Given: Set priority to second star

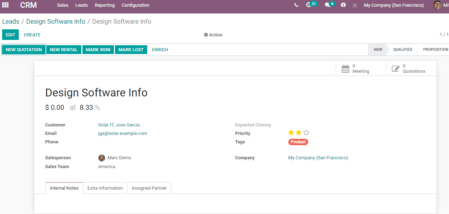Looking at the screenshot, I should (x=299, y=133).
